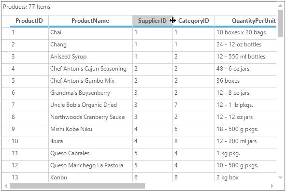Click the ProductID column header
The width and height of the screenshot is (286, 191).
[29, 21]
